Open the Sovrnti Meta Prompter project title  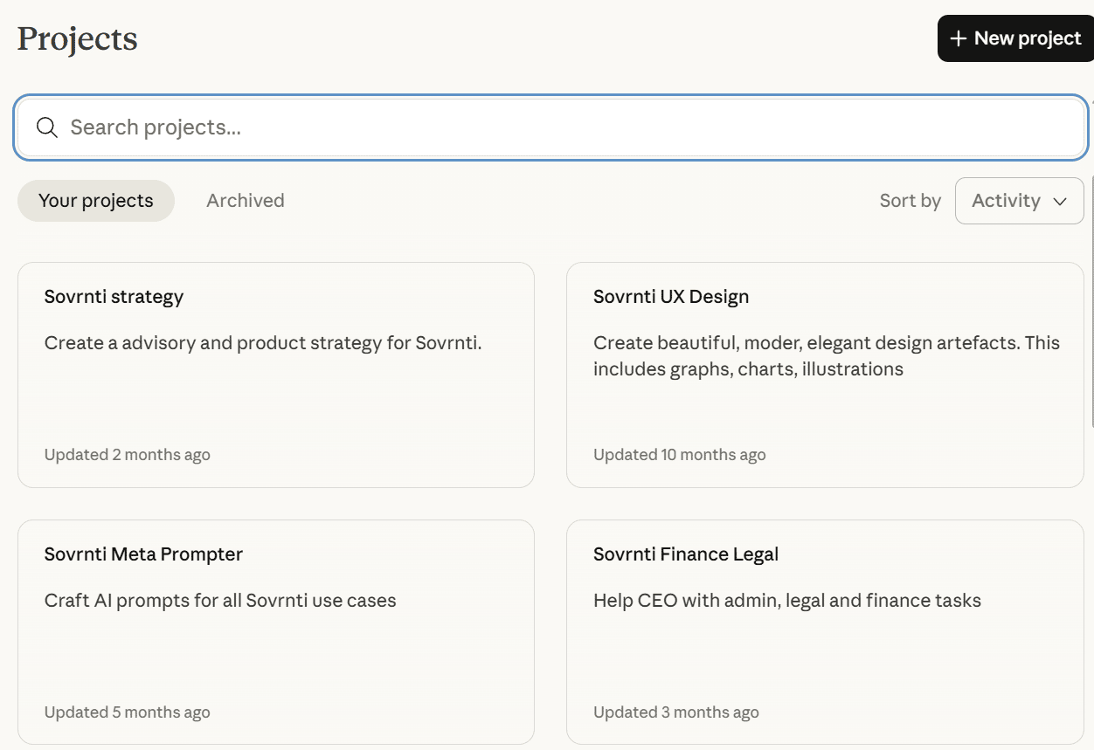[143, 554]
